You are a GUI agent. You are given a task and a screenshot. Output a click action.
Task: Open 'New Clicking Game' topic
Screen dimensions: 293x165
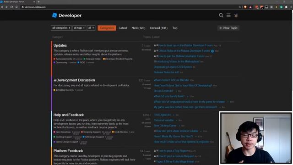[165, 126]
